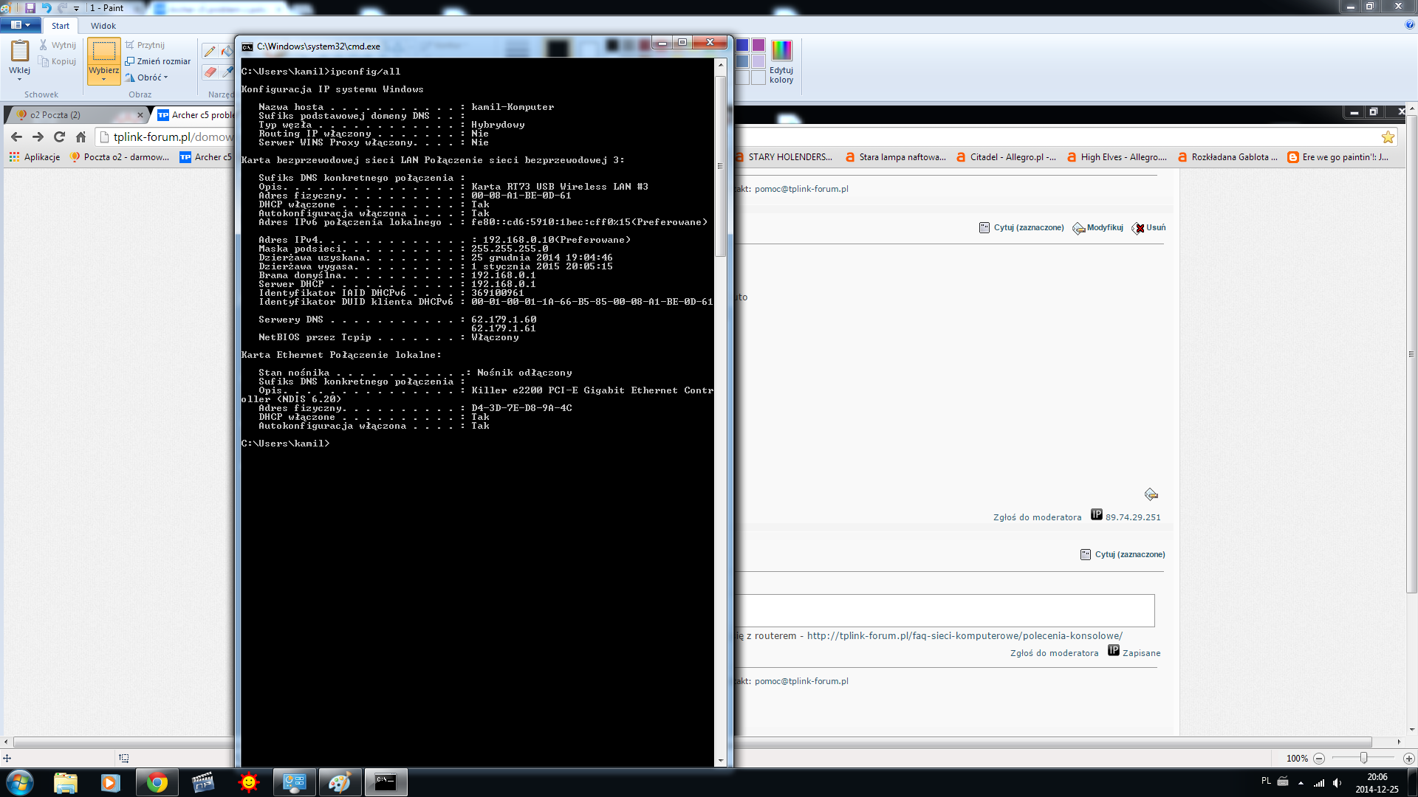Expand the Wybierz selection dropdown arrow

pyautogui.click(x=103, y=80)
